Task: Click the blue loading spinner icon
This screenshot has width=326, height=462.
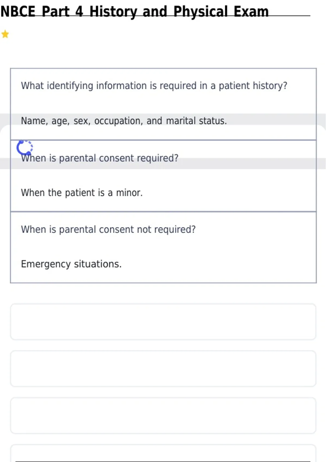Action: tap(24, 148)
